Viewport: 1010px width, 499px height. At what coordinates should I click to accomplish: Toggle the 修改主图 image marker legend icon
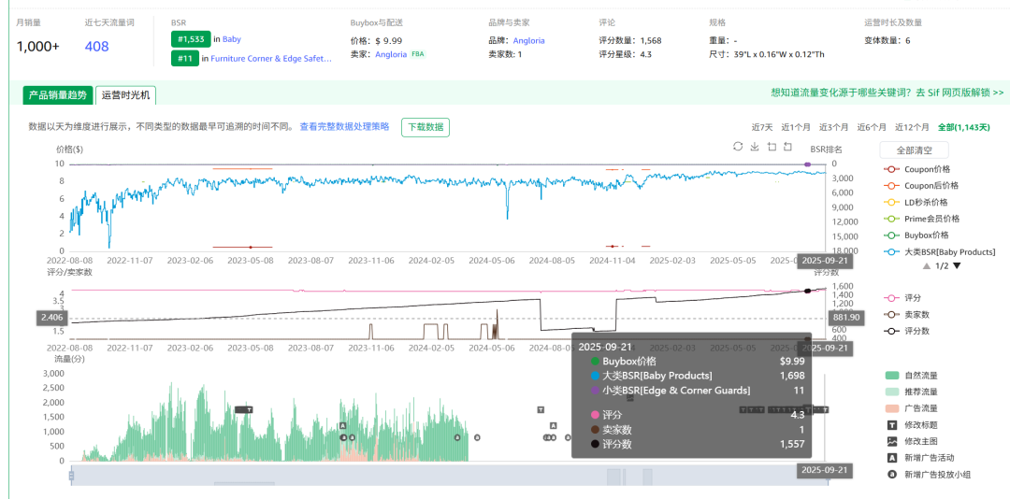[892, 441]
